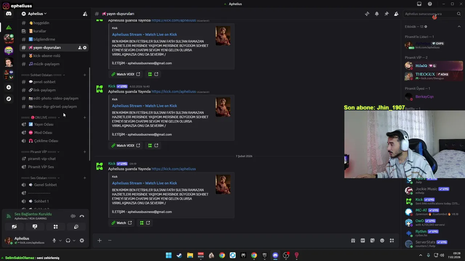Open Etkinlik activity settings gear
The image size is (465, 261).
pyautogui.click(x=426, y=27)
